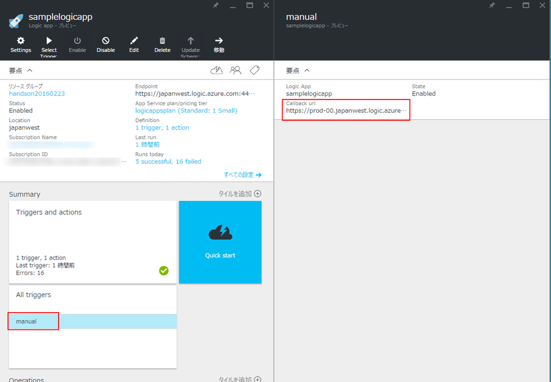Click the samplelogicapp rocket icon
The width and height of the screenshot is (551, 382).
(16, 21)
